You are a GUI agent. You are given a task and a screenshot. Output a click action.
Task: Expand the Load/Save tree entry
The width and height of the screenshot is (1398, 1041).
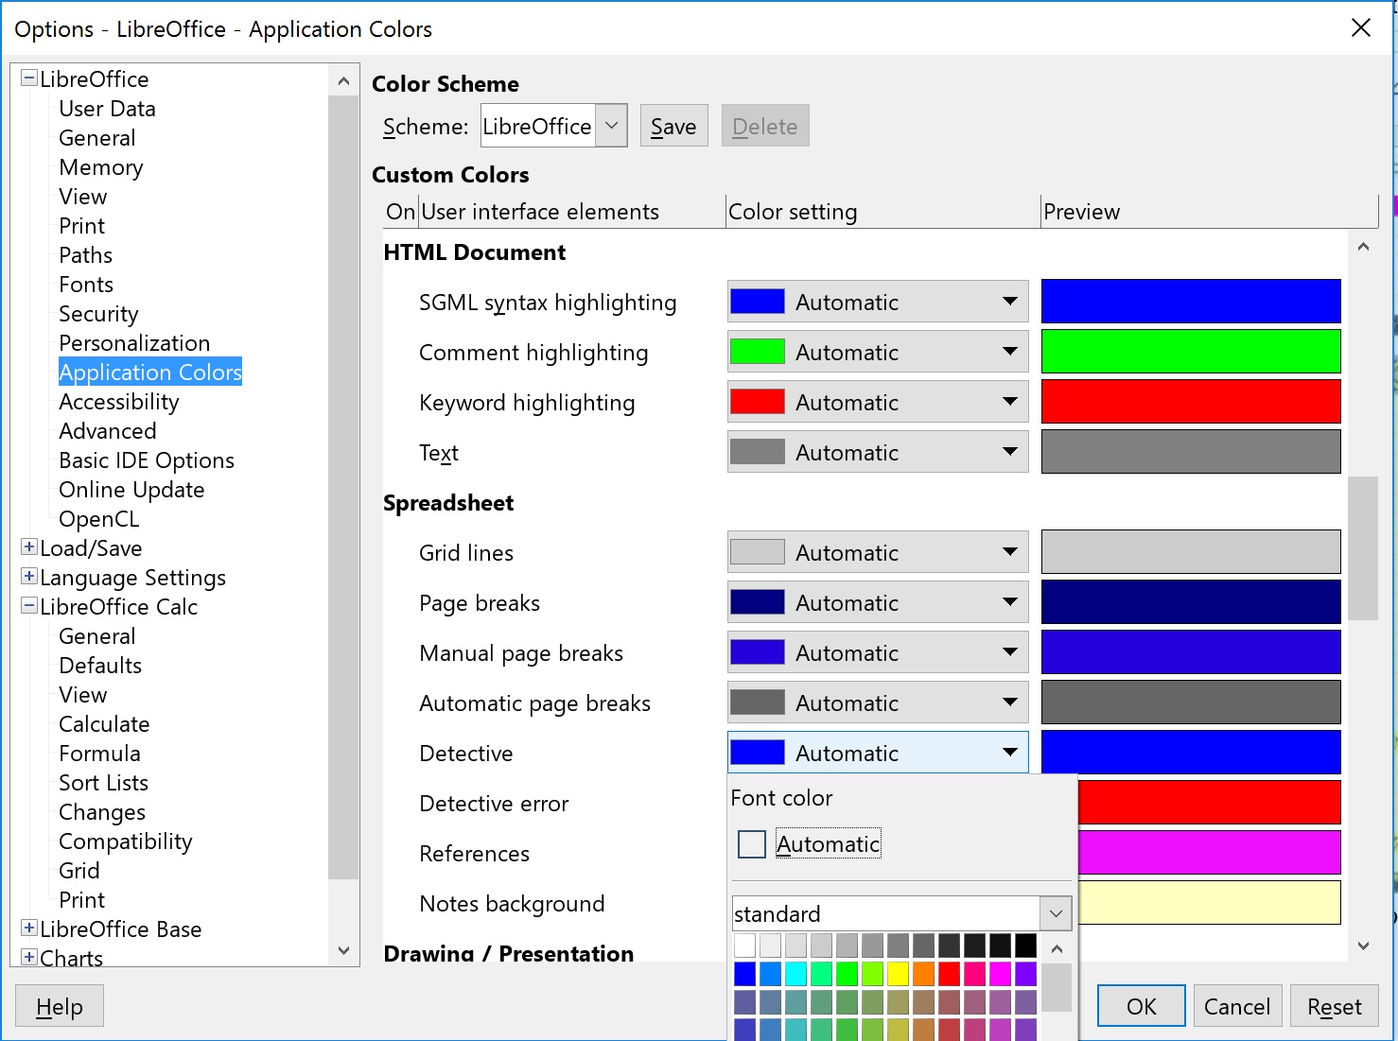coord(29,547)
